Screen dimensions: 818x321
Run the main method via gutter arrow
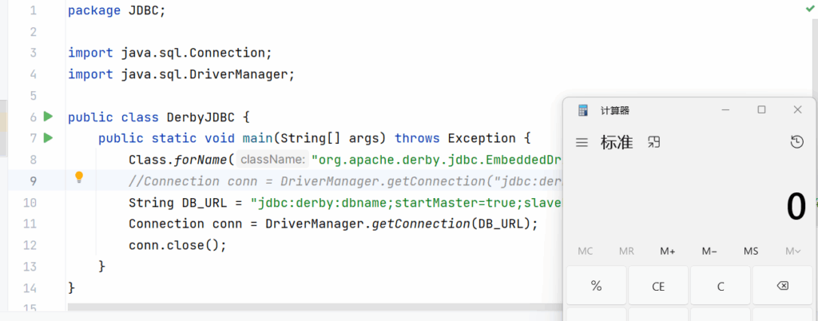48,138
